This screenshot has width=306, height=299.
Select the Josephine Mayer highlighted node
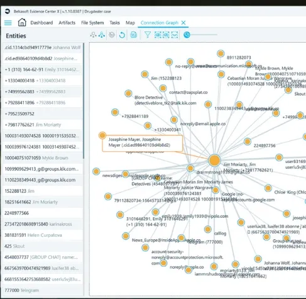pyautogui.click(x=102, y=135)
